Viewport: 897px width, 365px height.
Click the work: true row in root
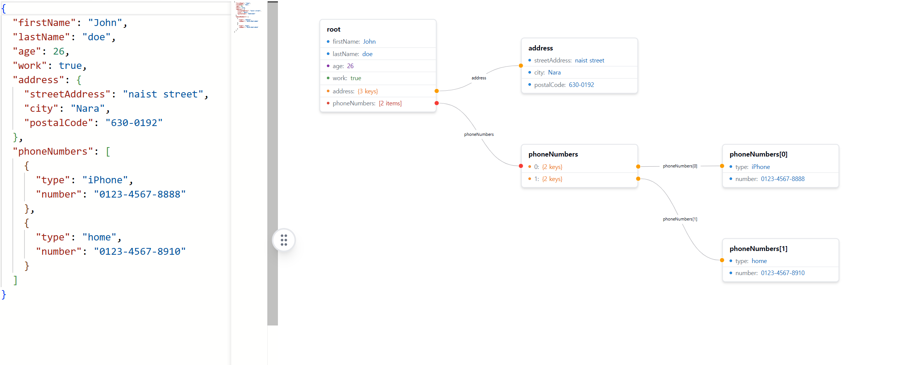[x=378, y=78]
